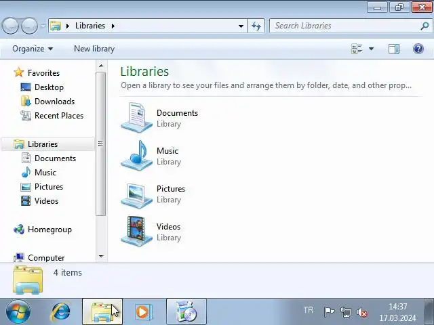
Task: Click the Back navigation button
Action: (x=11, y=26)
